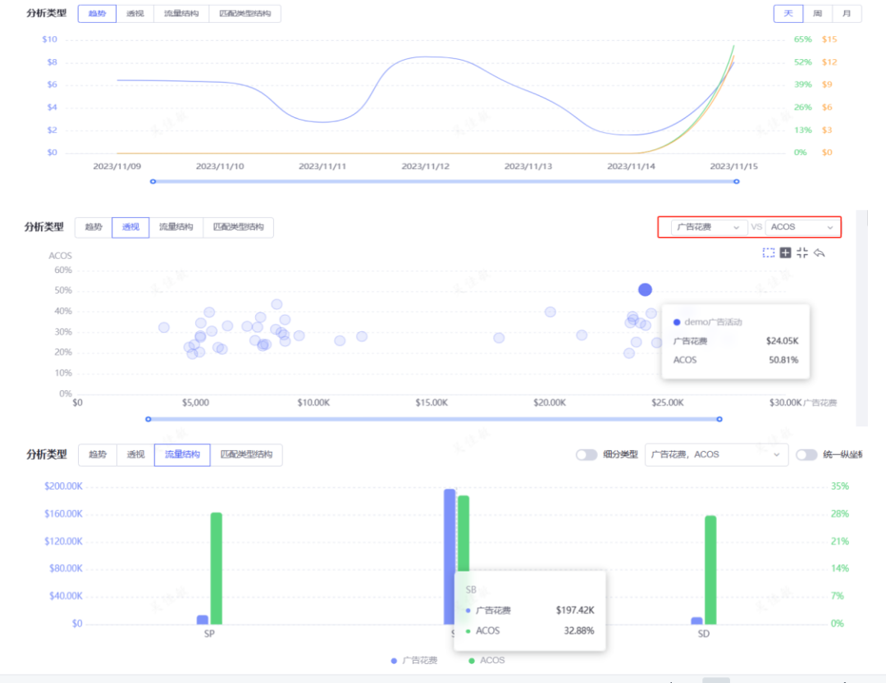Click the undo back-arrow icon above scatter chart

[x=819, y=253]
